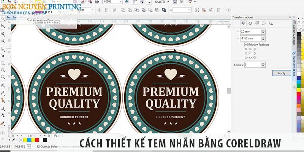This screenshot has width=304, height=152.
Task: Increase the x position value
Action: point(263,30)
